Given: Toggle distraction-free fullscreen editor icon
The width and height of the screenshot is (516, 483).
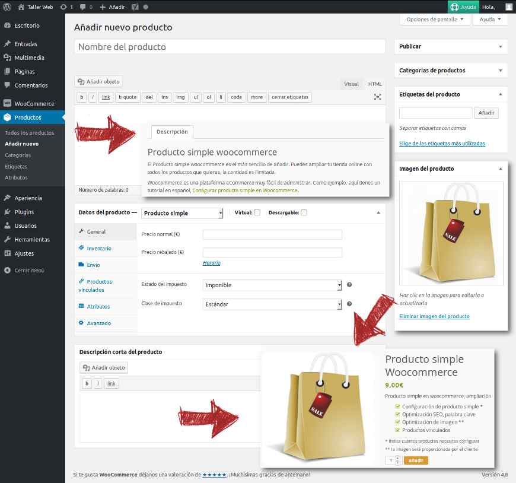Looking at the screenshot, I should 377,97.
